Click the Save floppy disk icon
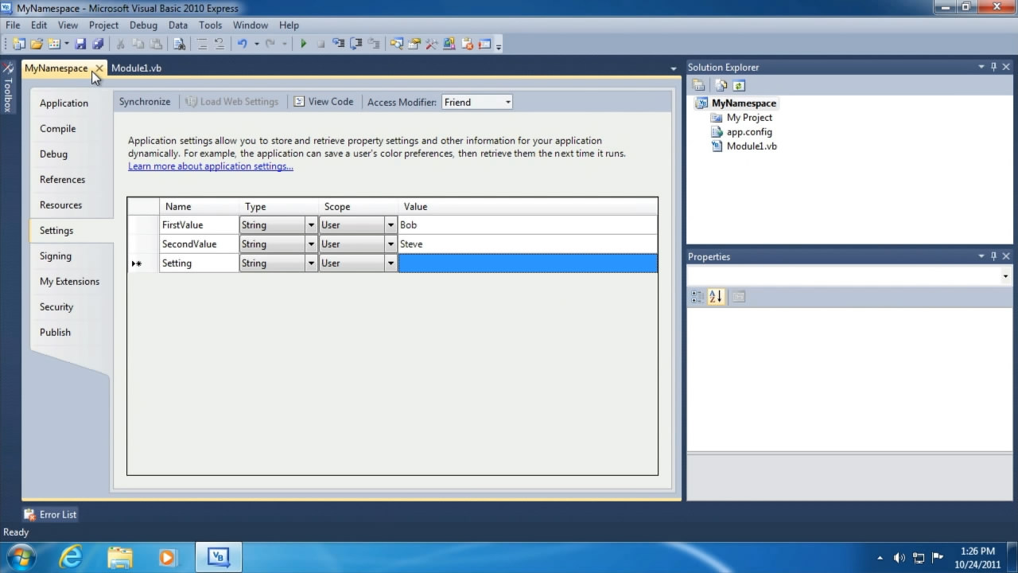 (81, 44)
